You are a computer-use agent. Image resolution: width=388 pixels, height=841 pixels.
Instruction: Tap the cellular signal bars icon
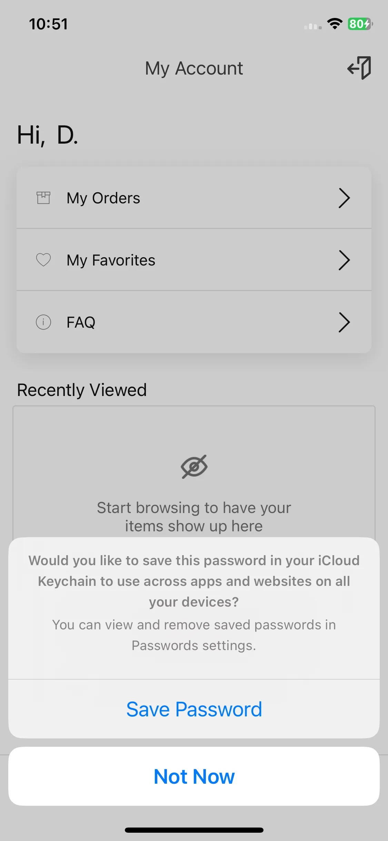tap(313, 26)
